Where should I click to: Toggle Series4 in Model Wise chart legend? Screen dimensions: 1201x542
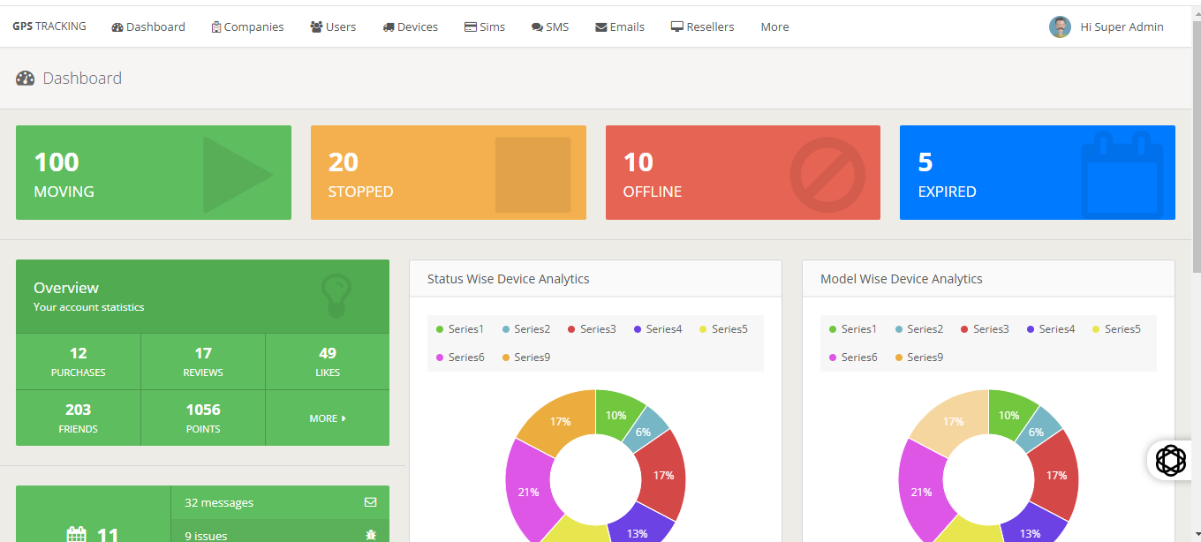pyautogui.click(x=1051, y=329)
